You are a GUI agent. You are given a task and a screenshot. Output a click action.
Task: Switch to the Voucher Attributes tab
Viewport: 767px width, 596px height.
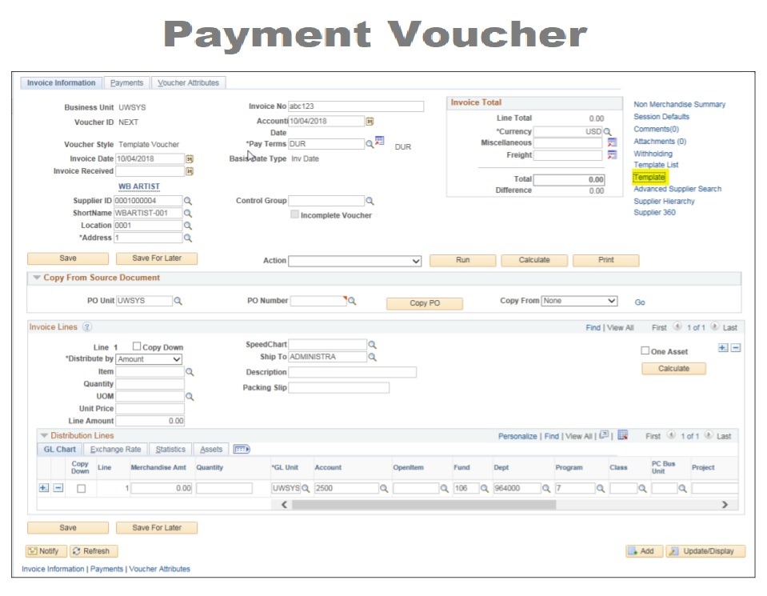click(188, 82)
